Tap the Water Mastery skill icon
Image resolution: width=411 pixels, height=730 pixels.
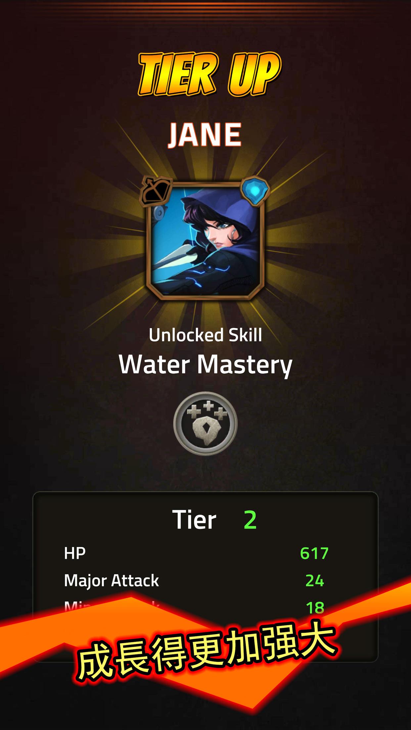[x=205, y=424]
